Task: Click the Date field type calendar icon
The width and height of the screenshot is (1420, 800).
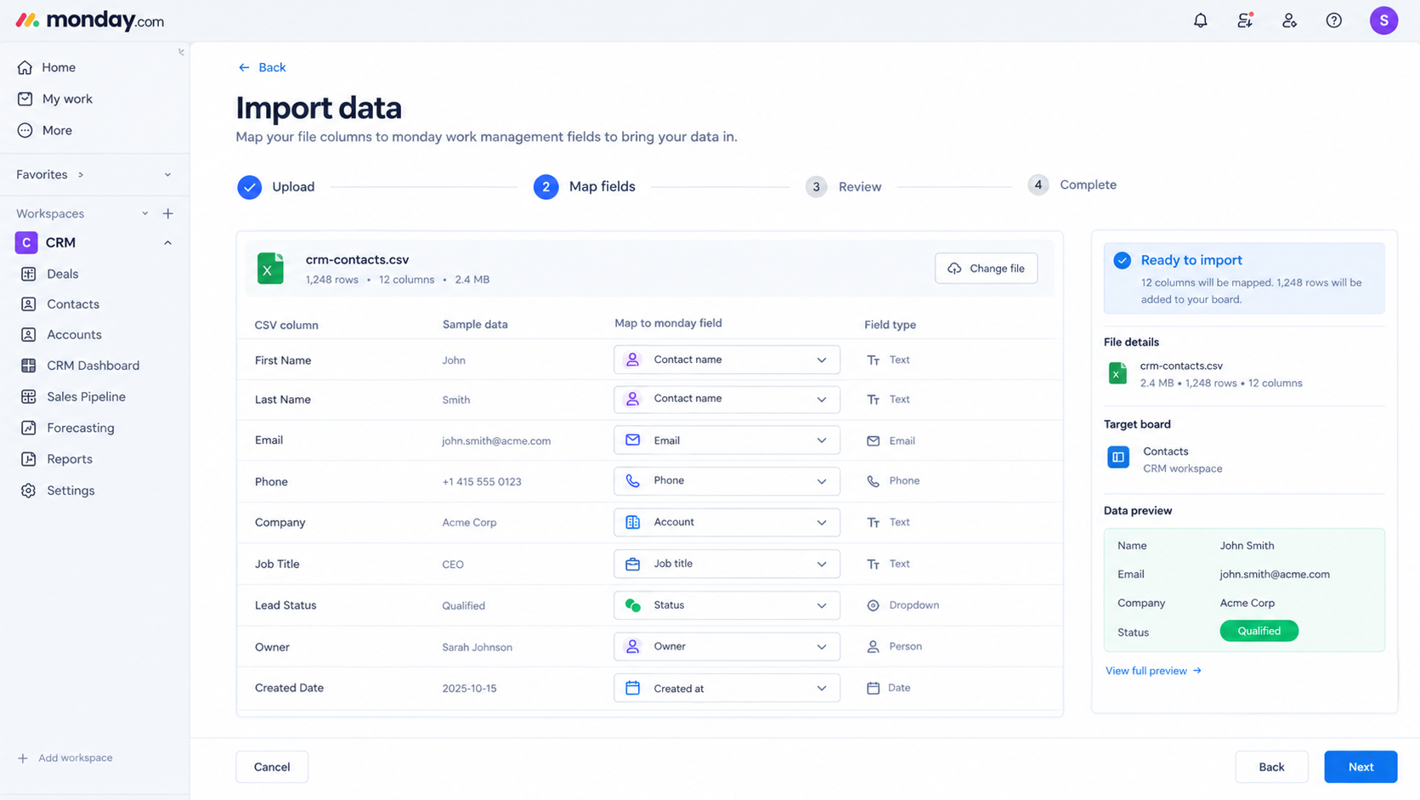Action: pyautogui.click(x=873, y=688)
